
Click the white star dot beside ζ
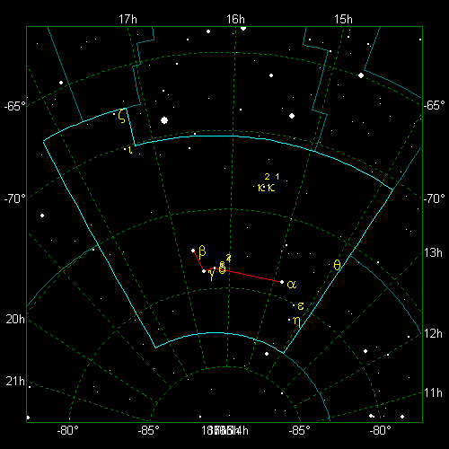coord(114,114)
